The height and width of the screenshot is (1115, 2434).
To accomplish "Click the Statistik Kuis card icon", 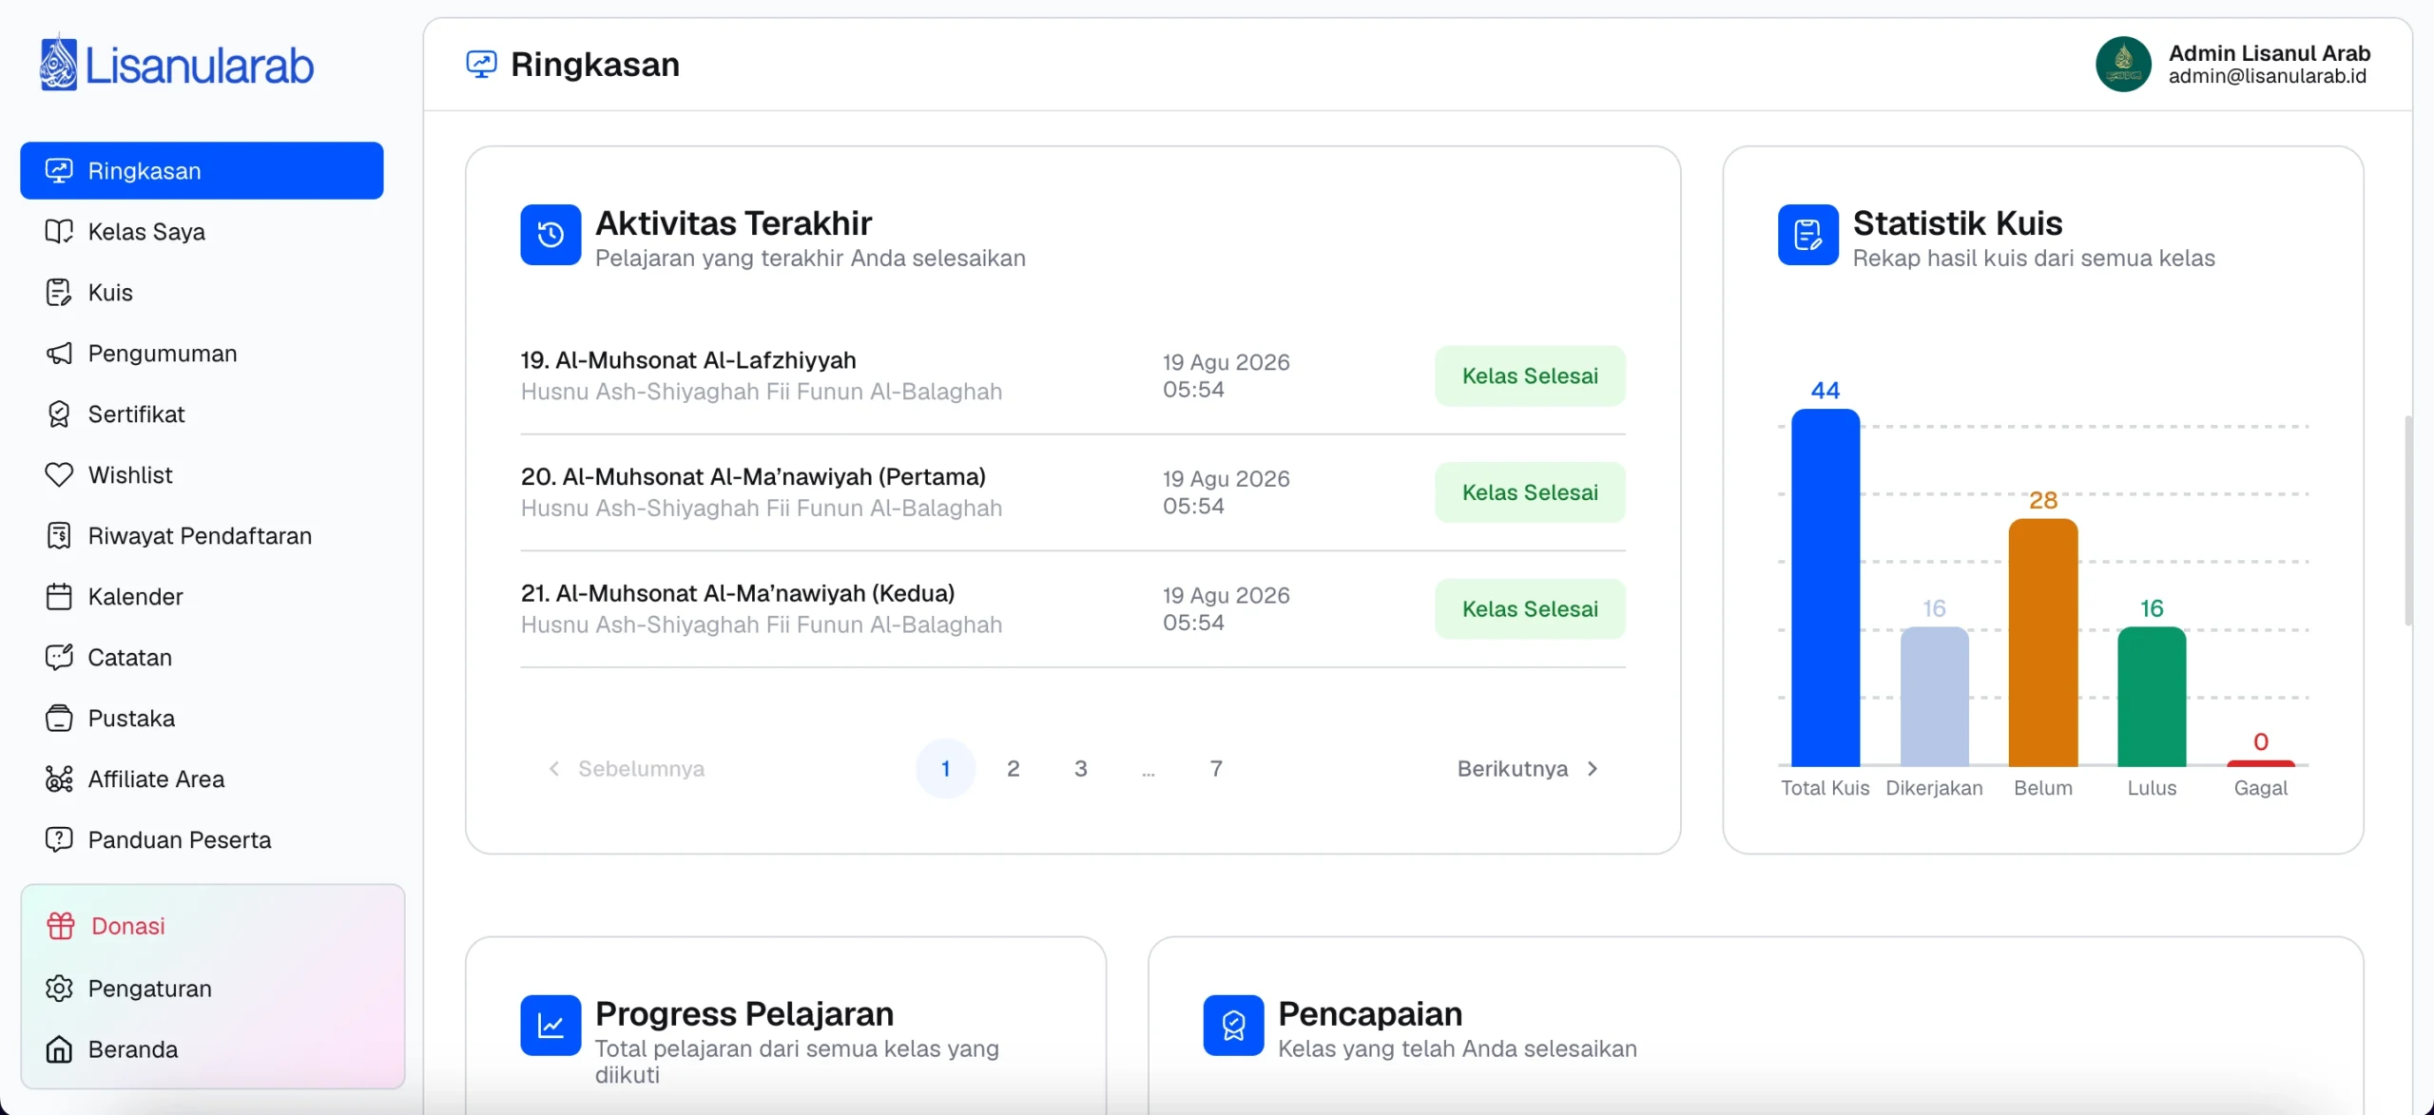I will tap(1807, 235).
